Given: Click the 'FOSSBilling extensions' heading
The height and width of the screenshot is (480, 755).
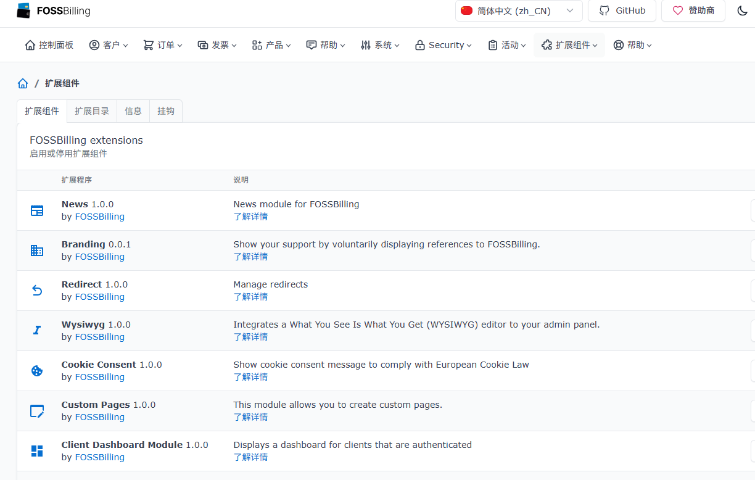Looking at the screenshot, I should pos(86,141).
